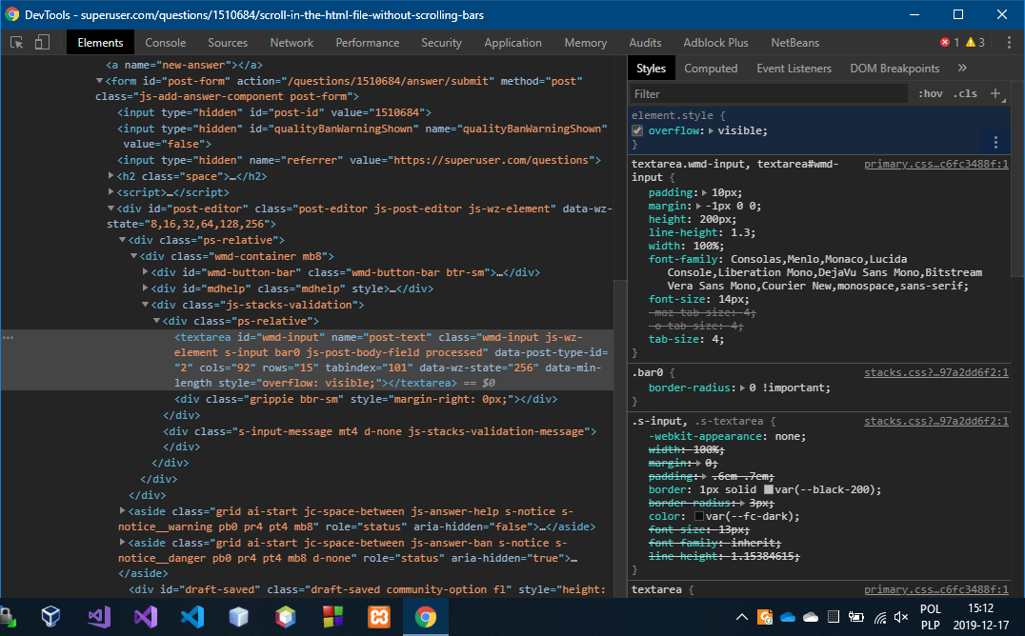
Task: Expand the wmd-button-bar div
Action: (x=145, y=272)
